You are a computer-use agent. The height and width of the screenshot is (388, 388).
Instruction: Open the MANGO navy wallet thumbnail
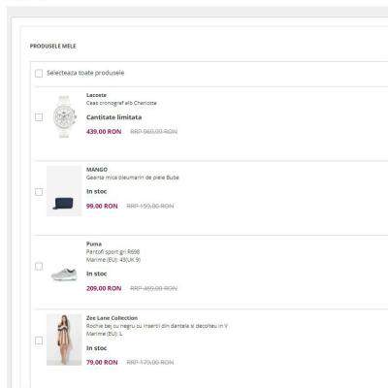64,191
